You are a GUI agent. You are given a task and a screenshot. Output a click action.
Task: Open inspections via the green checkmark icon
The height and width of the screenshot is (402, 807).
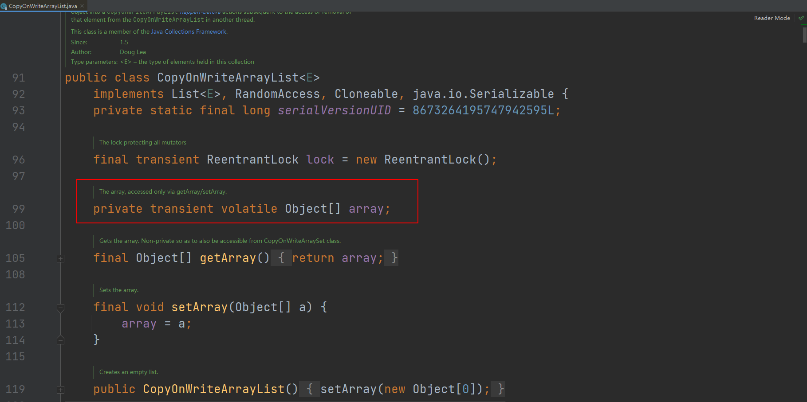tap(801, 18)
